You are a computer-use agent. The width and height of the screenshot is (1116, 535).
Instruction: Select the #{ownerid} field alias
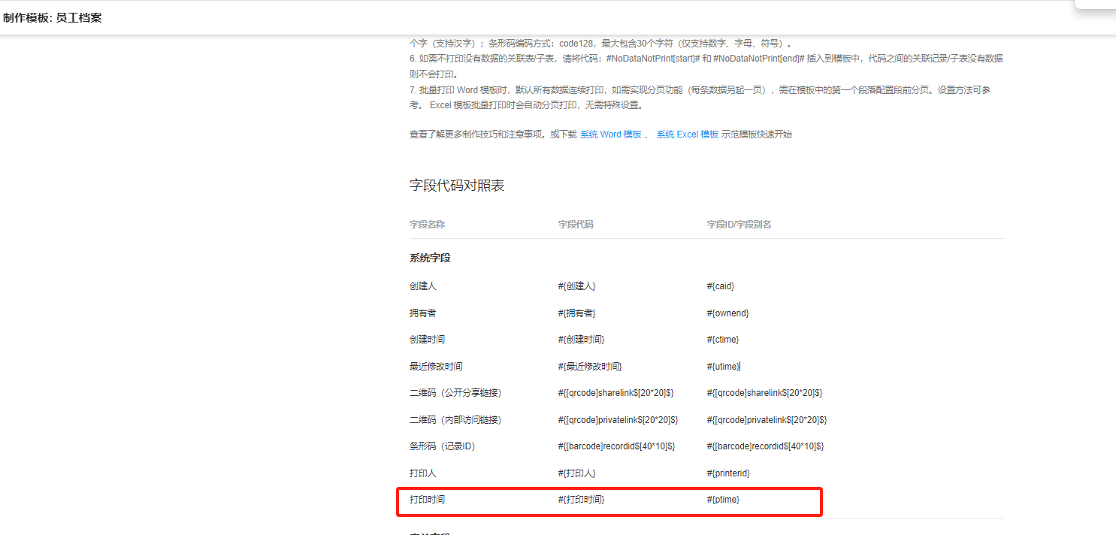[x=727, y=313]
